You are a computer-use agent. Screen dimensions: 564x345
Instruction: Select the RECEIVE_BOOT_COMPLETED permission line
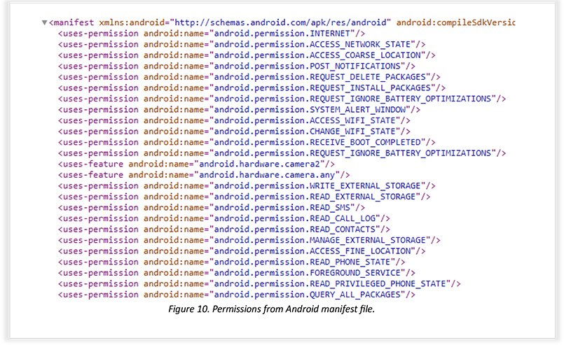[x=246, y=142]
